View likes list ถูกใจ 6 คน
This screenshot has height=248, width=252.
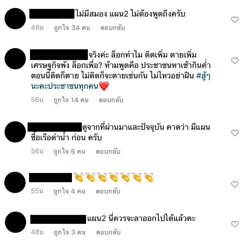[x=69, y=152]
